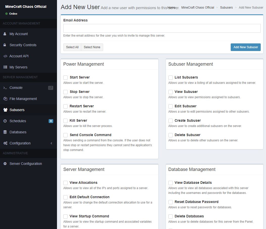Click the Schedules clock icon
This screenshot has height=229, width=266.
(x=5, y=121)
